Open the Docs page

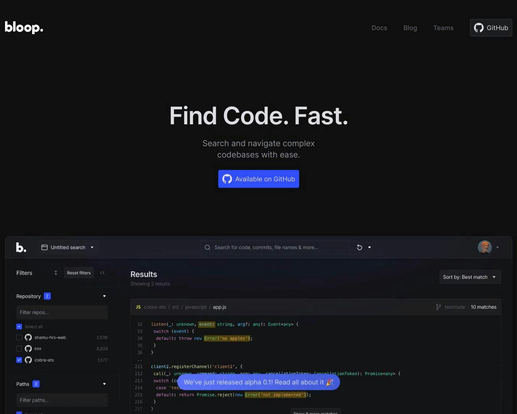coord(379,28)
